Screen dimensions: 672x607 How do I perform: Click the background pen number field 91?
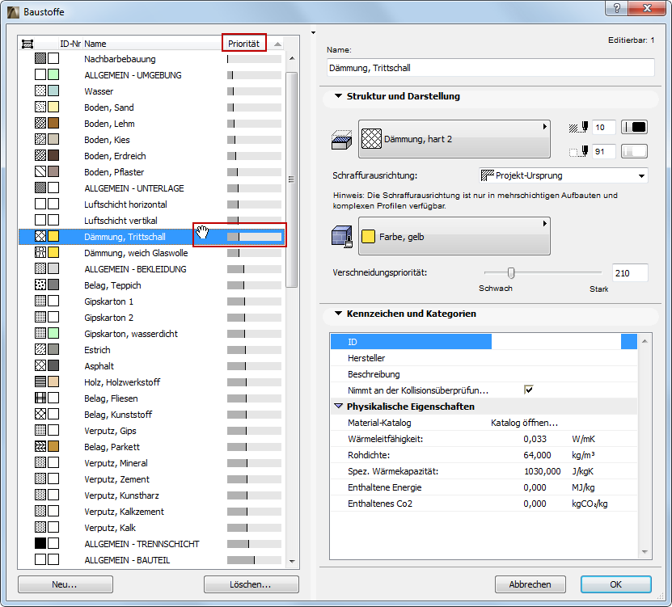tap(603, 151)
